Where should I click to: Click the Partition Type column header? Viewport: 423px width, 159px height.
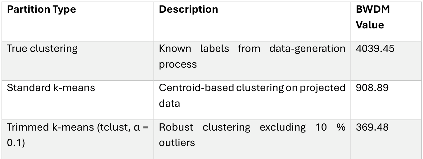click(x=41, y=10)
